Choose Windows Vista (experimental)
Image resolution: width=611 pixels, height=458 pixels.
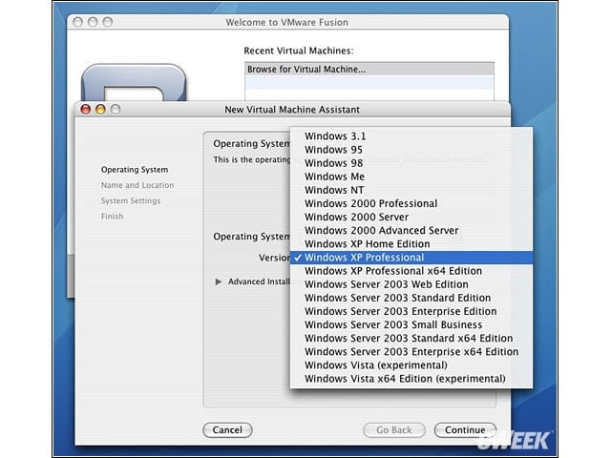(411, 364)
